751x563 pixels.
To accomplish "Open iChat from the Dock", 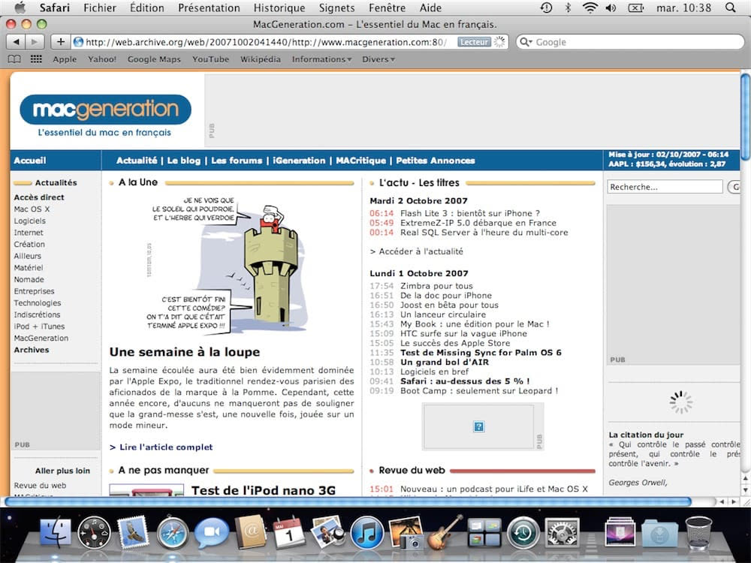I will 211,532.
